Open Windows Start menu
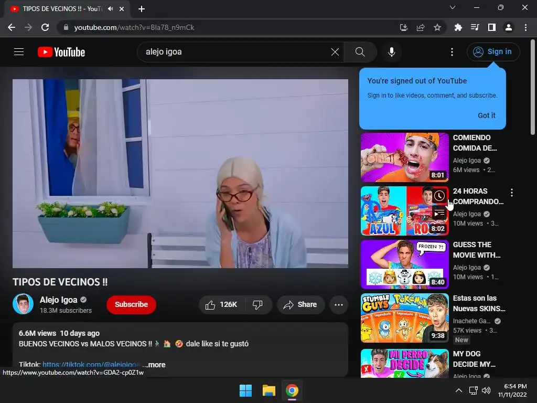This screenshot has width=537, height=403. pos(245,390)
